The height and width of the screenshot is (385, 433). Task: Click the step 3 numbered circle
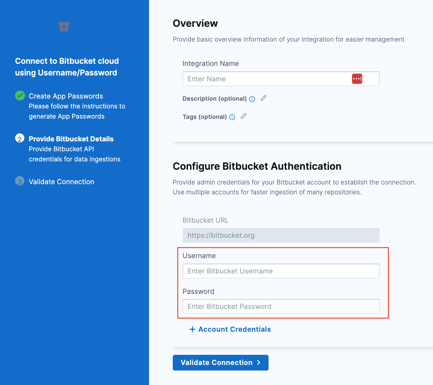(x=20, y=181)
